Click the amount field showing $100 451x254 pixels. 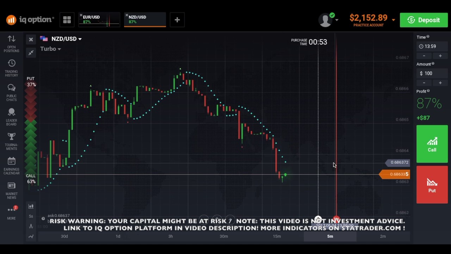coord(432,73)
